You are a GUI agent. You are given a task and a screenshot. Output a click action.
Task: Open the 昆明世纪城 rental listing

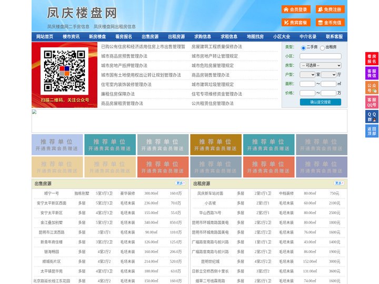(x=210, y=261)
